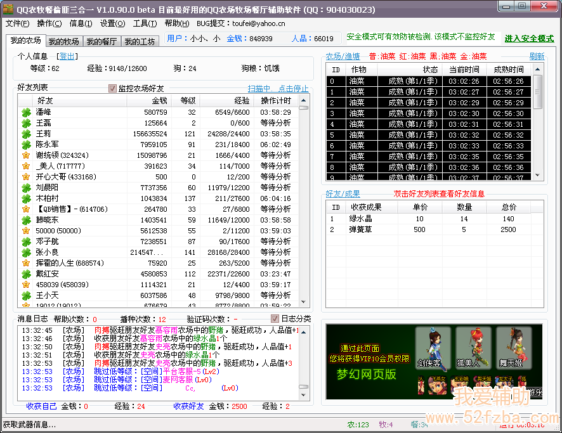The width and height of the screenshot is (562, 433).
Task: Open the 文件(F) menu
Action: pyautogui.click(x=18, y=23)
